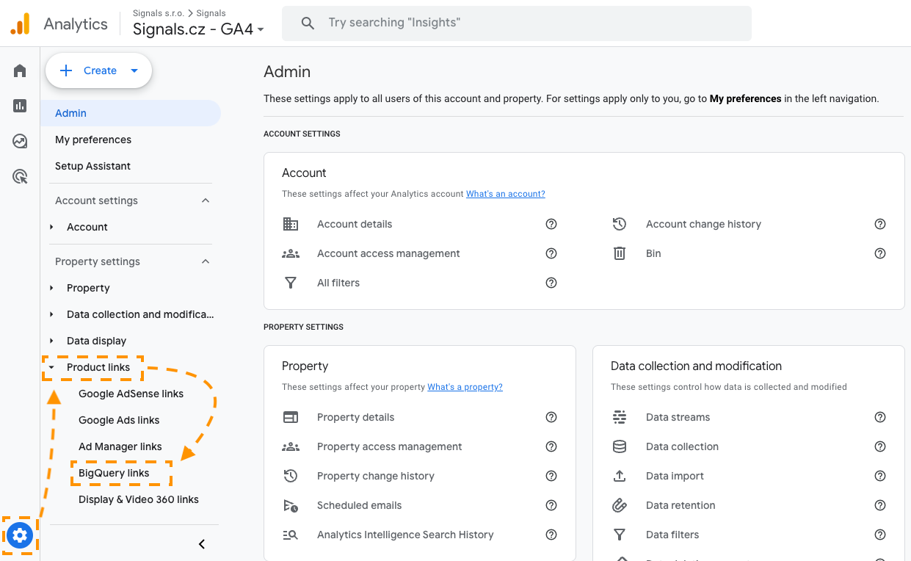911x561 pixels.
Task: Click help icon next to Bin
Action: [880, 253]
